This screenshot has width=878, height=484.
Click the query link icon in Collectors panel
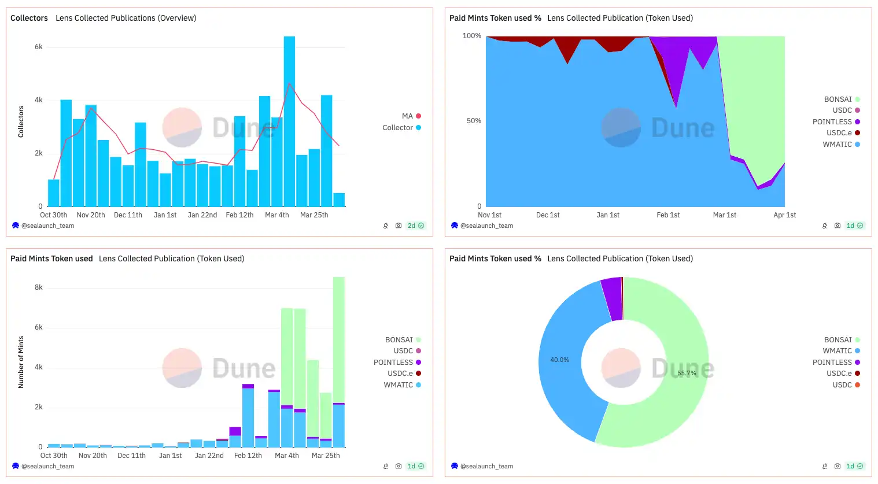pyautogui.click(x=386, y=226)
